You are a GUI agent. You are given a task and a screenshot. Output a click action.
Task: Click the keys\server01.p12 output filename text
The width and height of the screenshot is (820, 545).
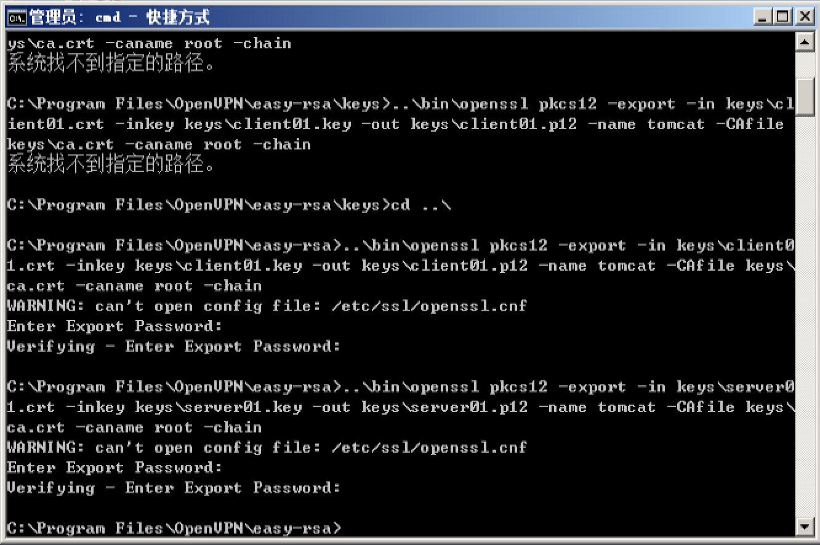click(444, 407)
